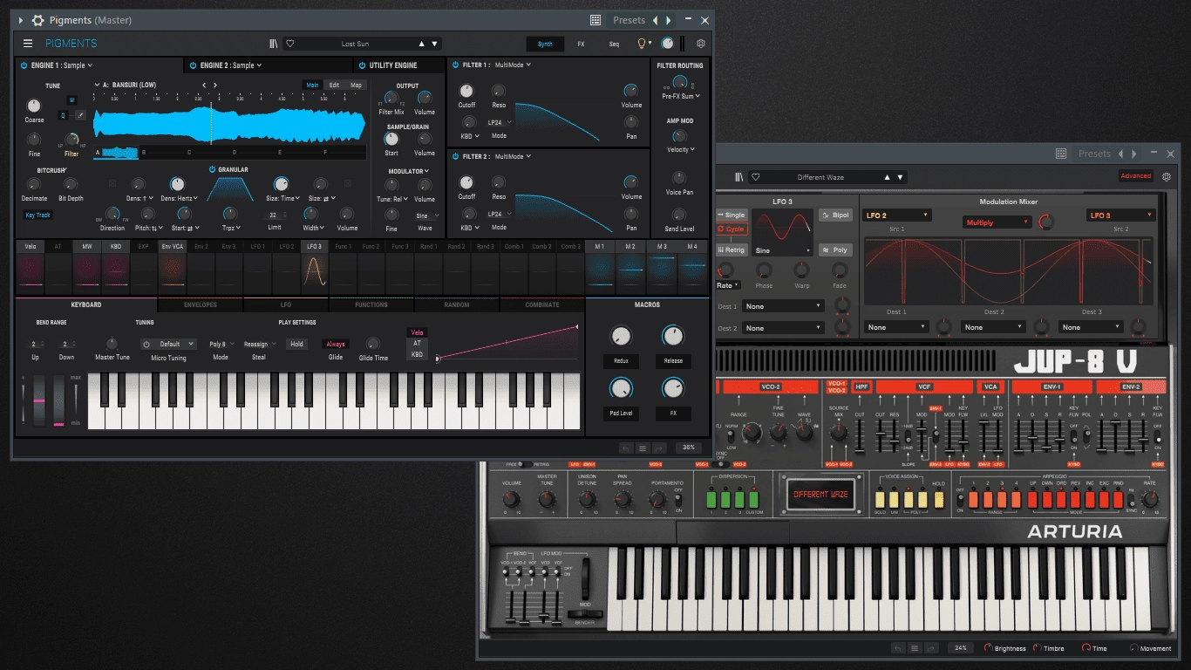Click the pencil edit icon in the Tune section
The image size is (1191, 670).
[x=80, y=115]
